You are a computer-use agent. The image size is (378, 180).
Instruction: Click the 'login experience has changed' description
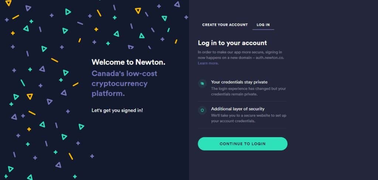coord(248,91)
